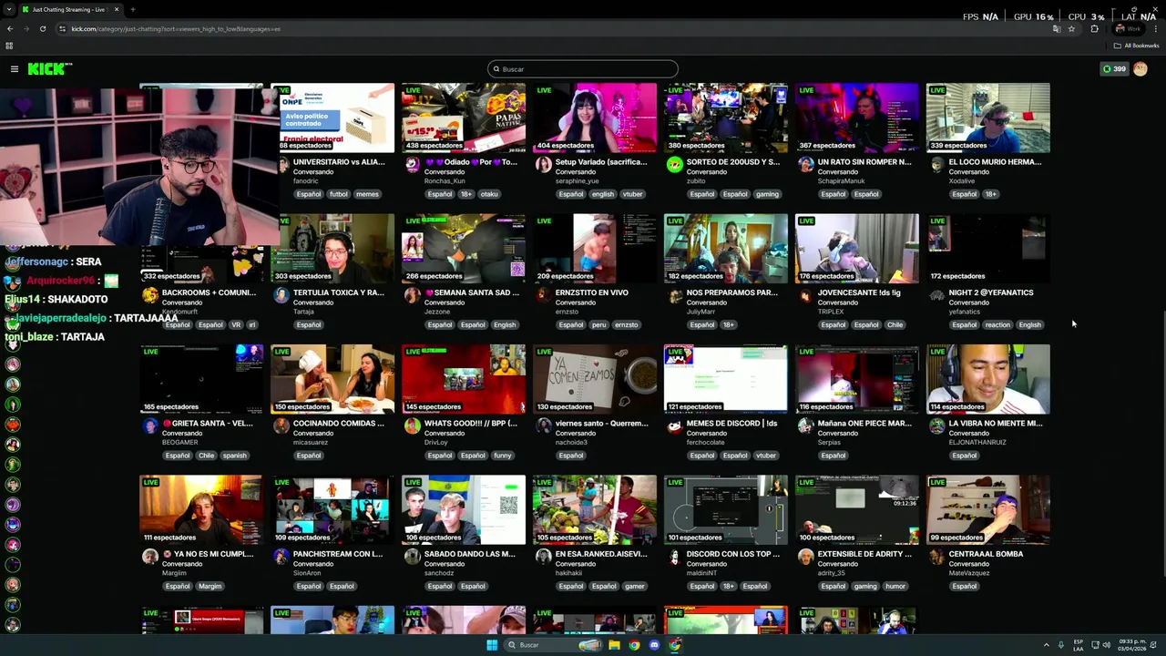Open the 399 balance counter

point(1114,68)
